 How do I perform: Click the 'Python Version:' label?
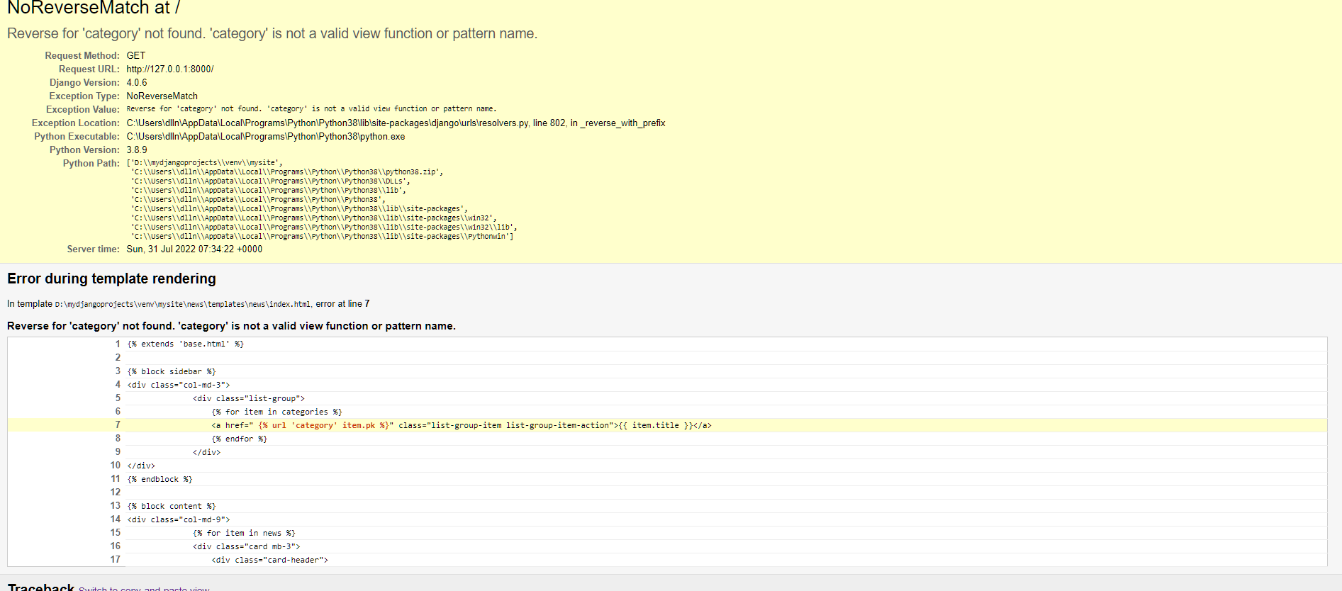coord(84,150)
